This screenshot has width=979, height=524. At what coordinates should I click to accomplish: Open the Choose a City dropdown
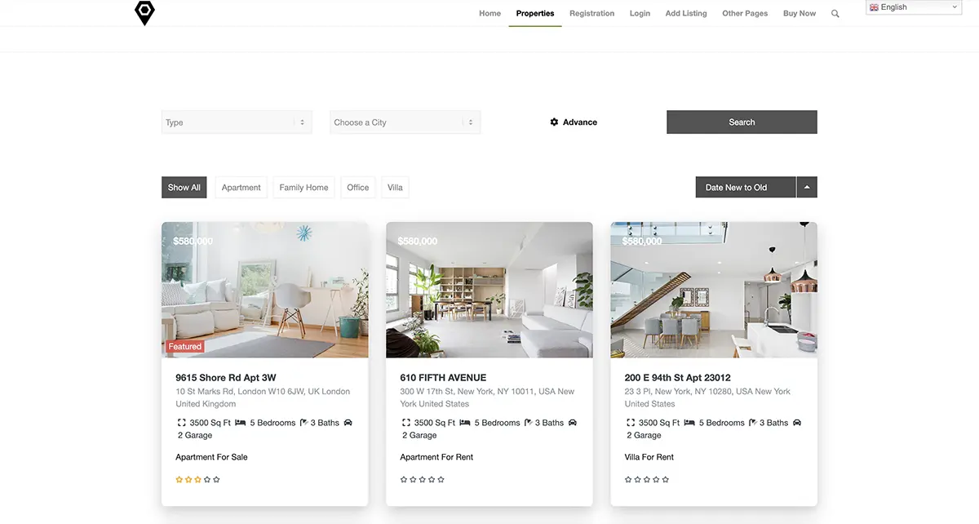pyautogui.click(x=405, y=122)
